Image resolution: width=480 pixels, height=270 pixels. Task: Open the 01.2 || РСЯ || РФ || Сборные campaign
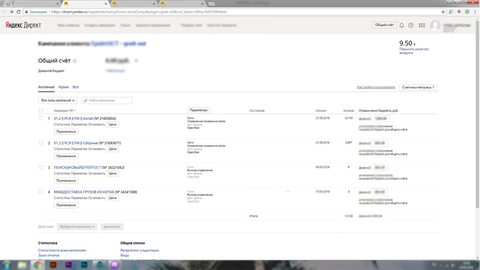pyautogui.click(x=76, y=143)
